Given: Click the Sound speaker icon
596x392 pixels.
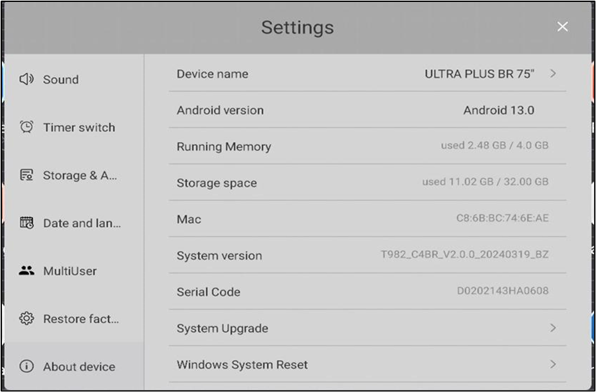Looking at the screenshot, I should (26, 80).
